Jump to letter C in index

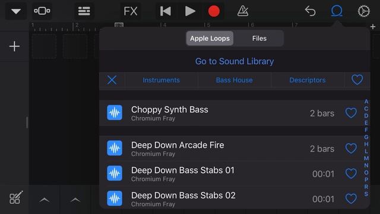(366, 108)
